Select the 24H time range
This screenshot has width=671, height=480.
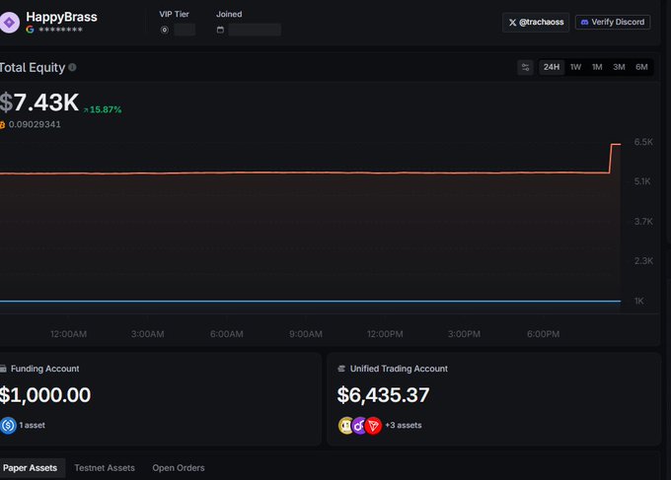(x=552, y=67)
